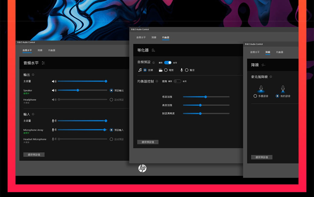The height and width of the screenshot is (197, 314).
Task: Click the info icon next to 輸出
Action: click(33, 75)
